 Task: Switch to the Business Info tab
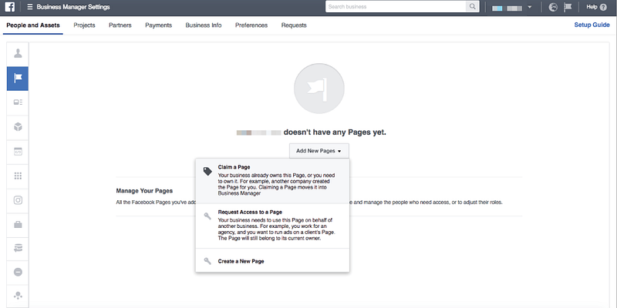(204, 25)
